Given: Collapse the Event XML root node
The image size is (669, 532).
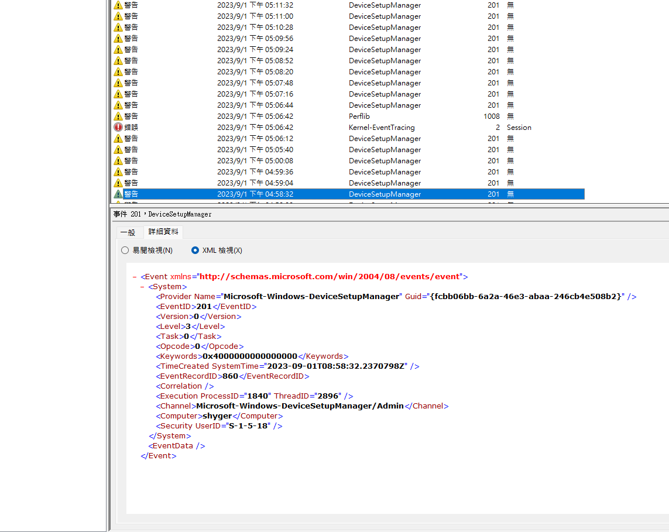Looking at the screenshot, I should [135, 277].
